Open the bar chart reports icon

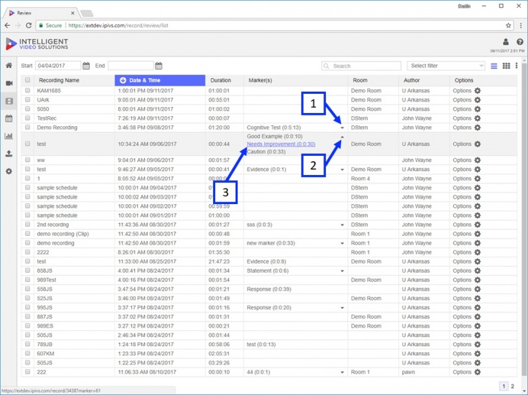9,136
